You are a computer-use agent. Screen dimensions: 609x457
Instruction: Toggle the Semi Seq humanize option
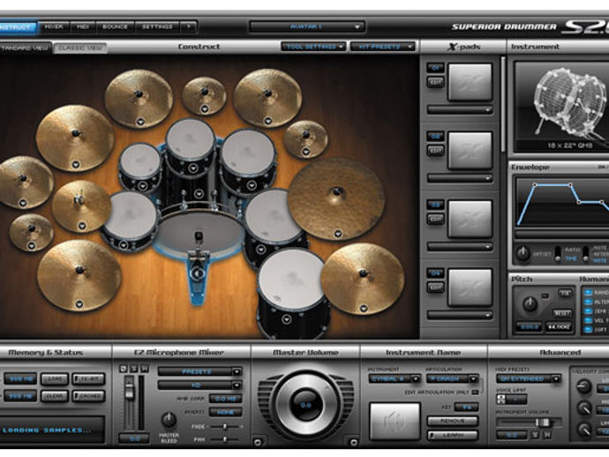pyautogui.click(x=588, y=311)
